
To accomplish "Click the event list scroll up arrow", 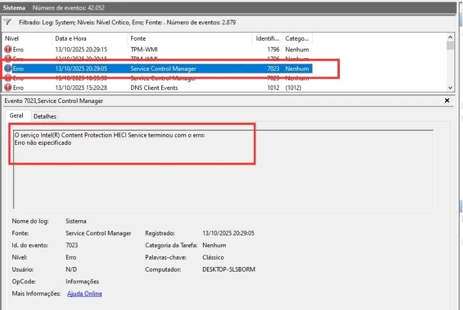I will [x=451, y=37].
